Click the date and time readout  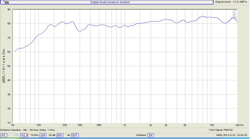(x=235, y=135)
